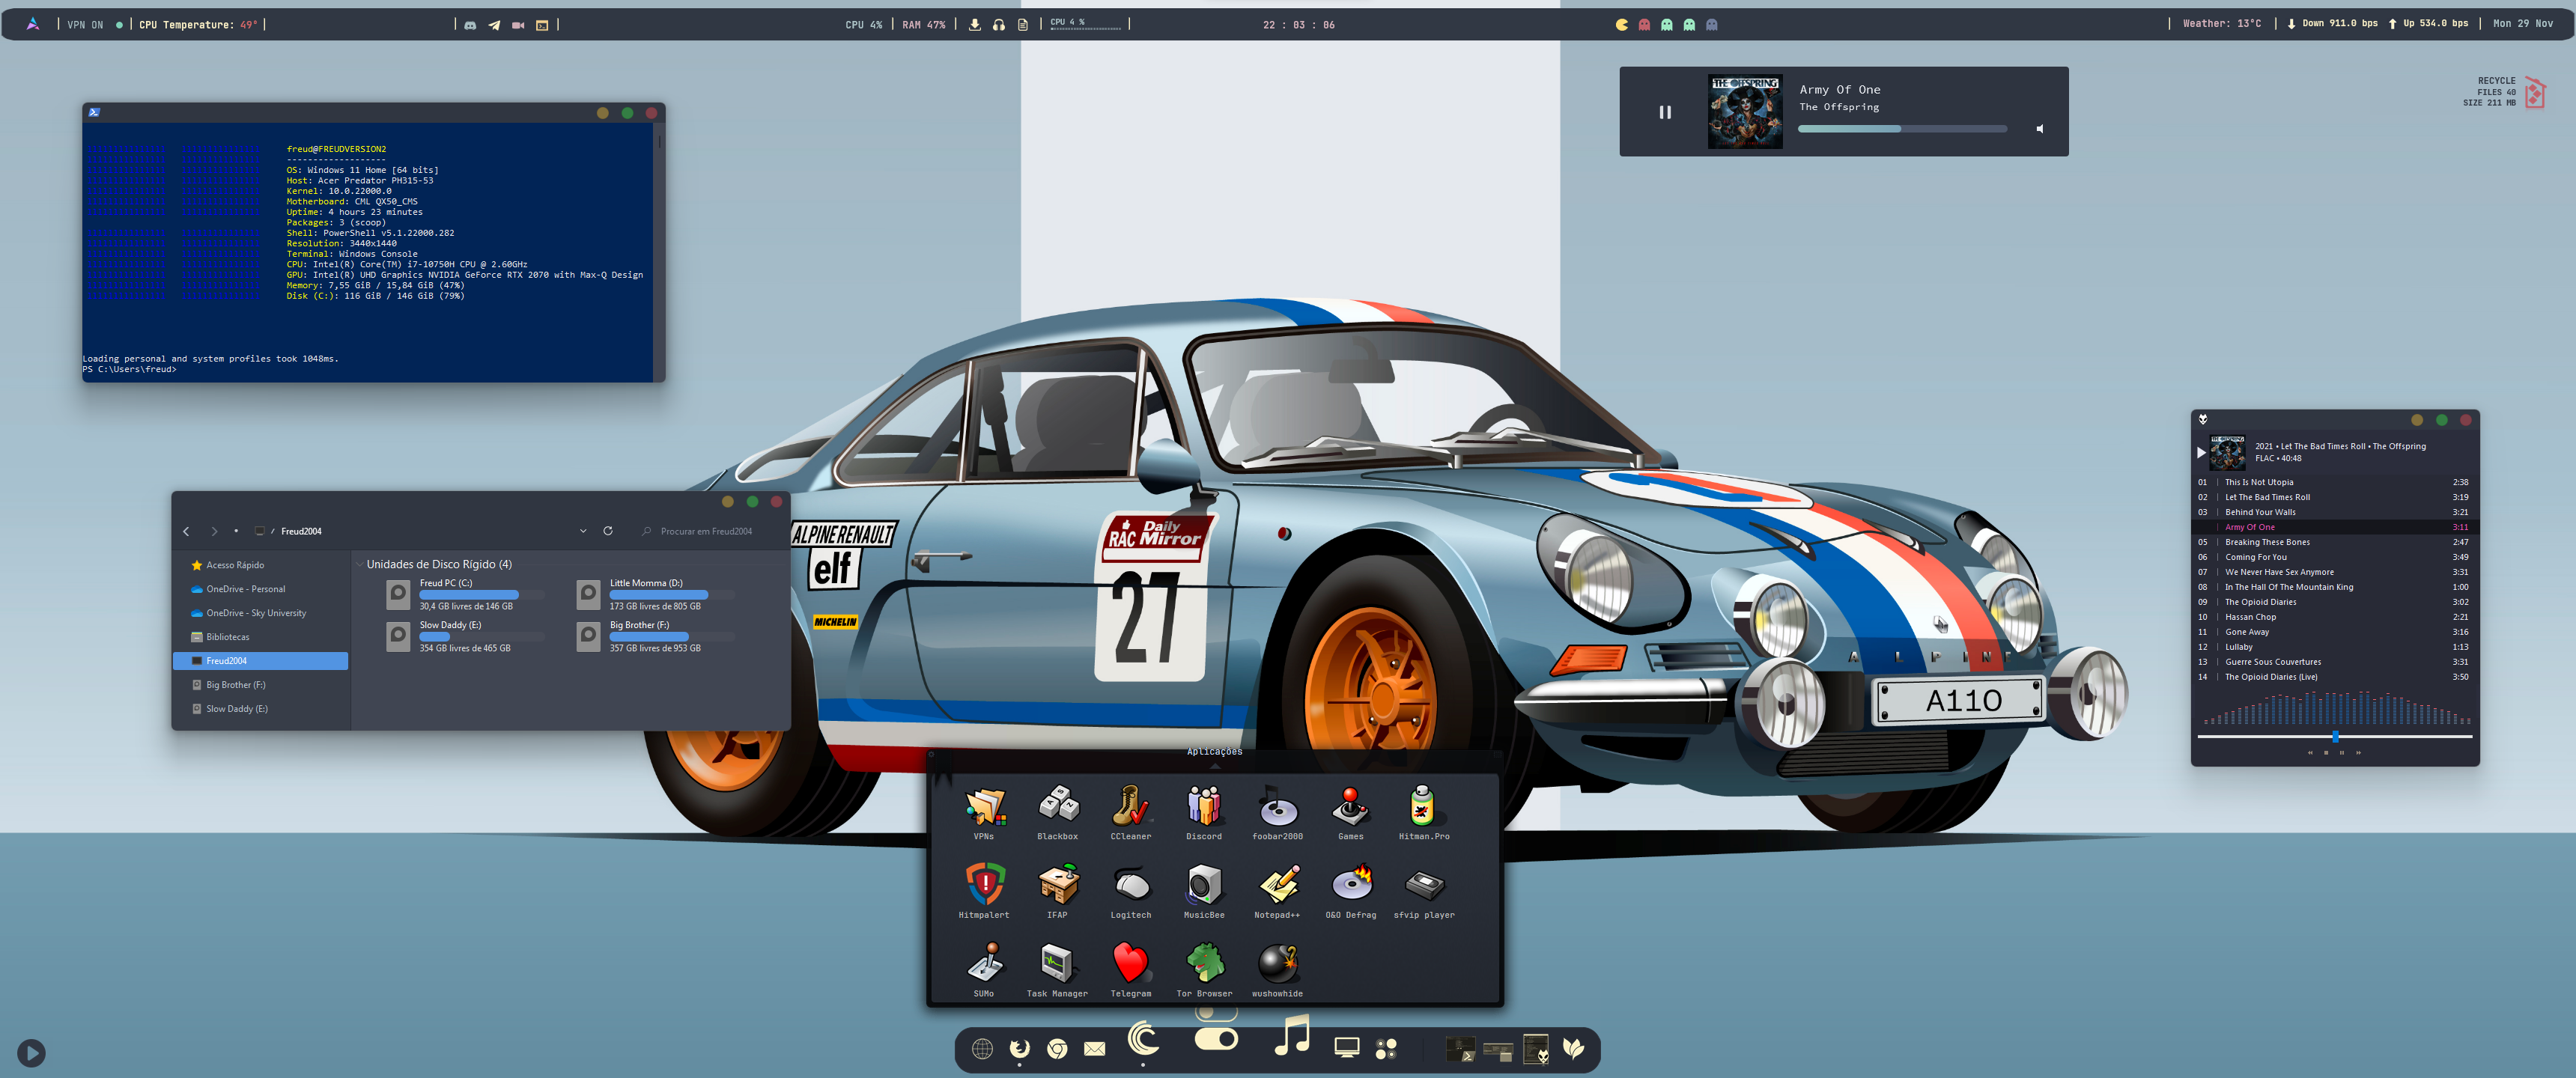Open the mail envelope icon in dock
The width and height of the screenshot is (2576, 1078).
1095,1048
